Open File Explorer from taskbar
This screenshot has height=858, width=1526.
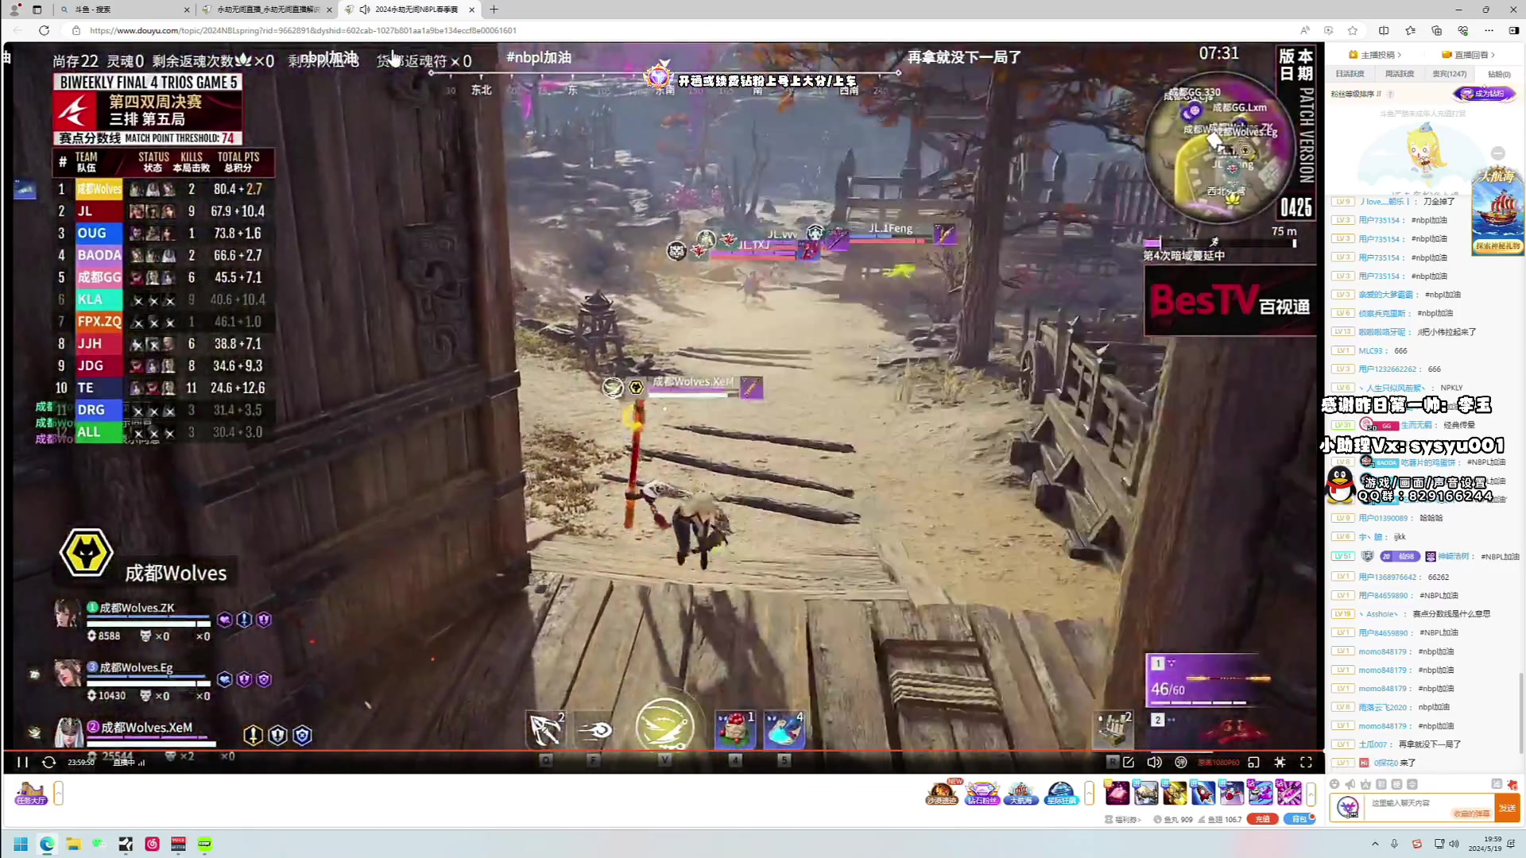coord(73,844)
